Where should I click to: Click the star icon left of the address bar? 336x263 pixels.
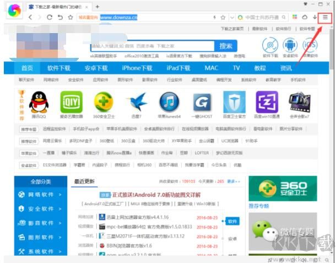click(71, 17)
